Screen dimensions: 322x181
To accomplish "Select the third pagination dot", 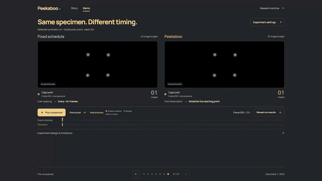I will tap(152, 174).
